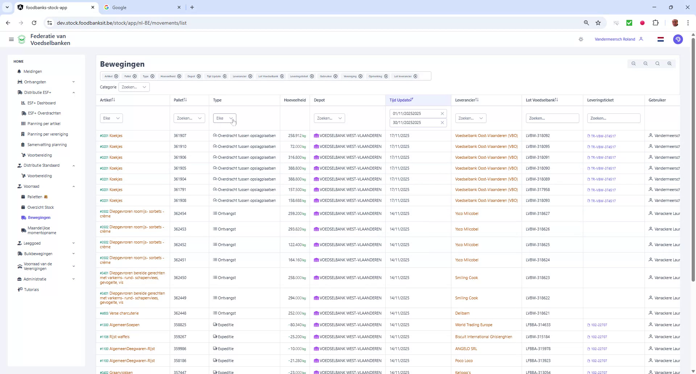Click inside the Lot Voedselbank search field
The image size is (696, 374).
point(552,118)
